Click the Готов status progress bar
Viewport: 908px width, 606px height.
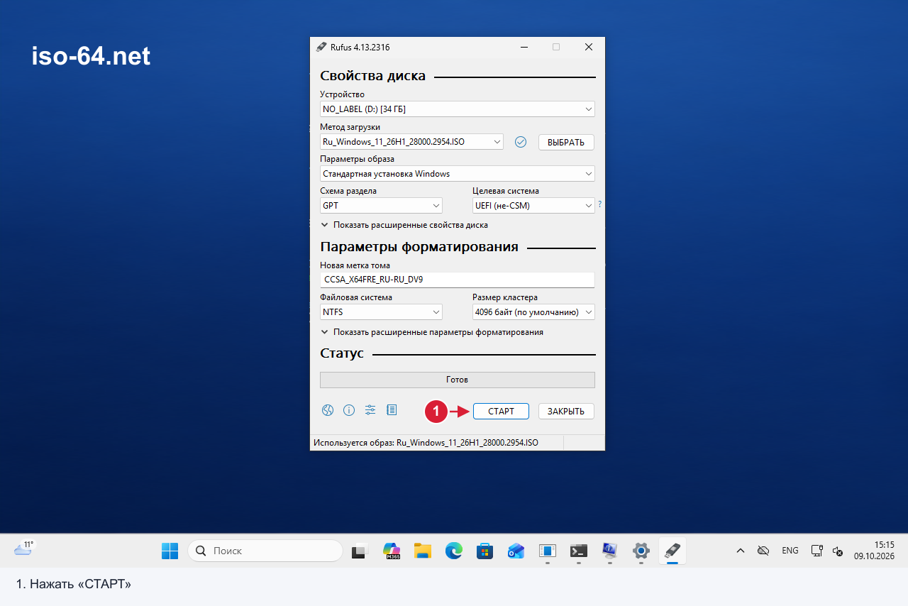pos(458,380)
